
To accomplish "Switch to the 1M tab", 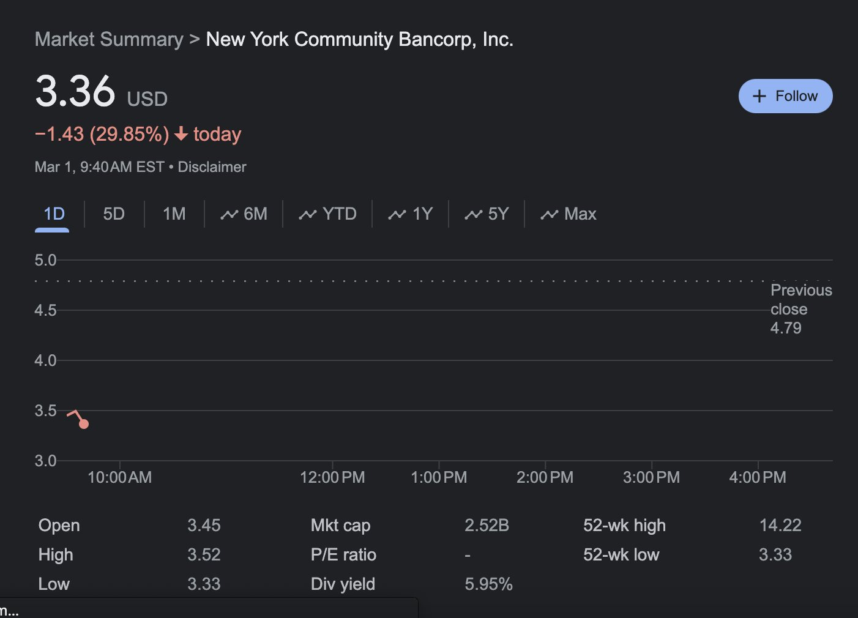I will (x=174, y=214).
